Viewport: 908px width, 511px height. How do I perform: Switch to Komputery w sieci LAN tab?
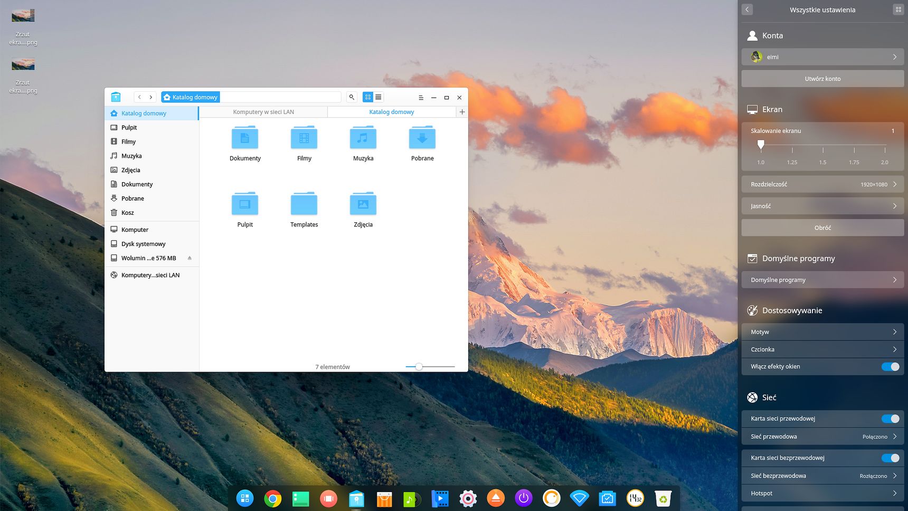263,112
